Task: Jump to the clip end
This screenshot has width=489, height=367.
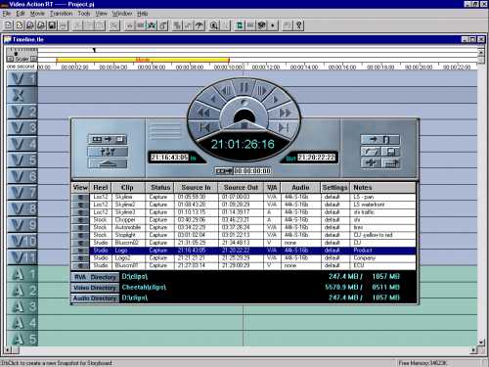Action: [284, 127]
